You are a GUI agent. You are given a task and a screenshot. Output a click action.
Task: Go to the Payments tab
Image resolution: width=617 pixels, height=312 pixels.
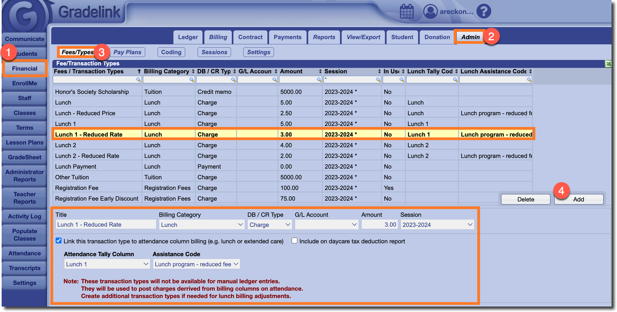pyautogui.click(x=288, y=37)
